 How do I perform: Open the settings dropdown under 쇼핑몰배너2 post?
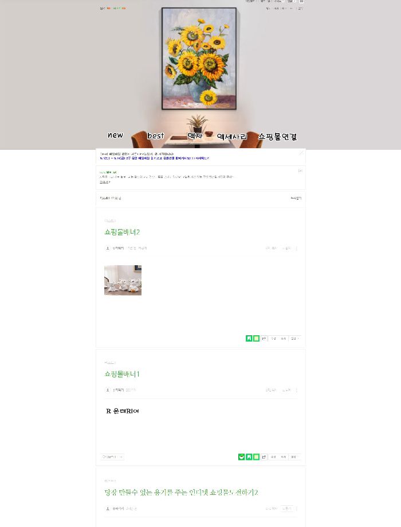[x=294, y=339]
